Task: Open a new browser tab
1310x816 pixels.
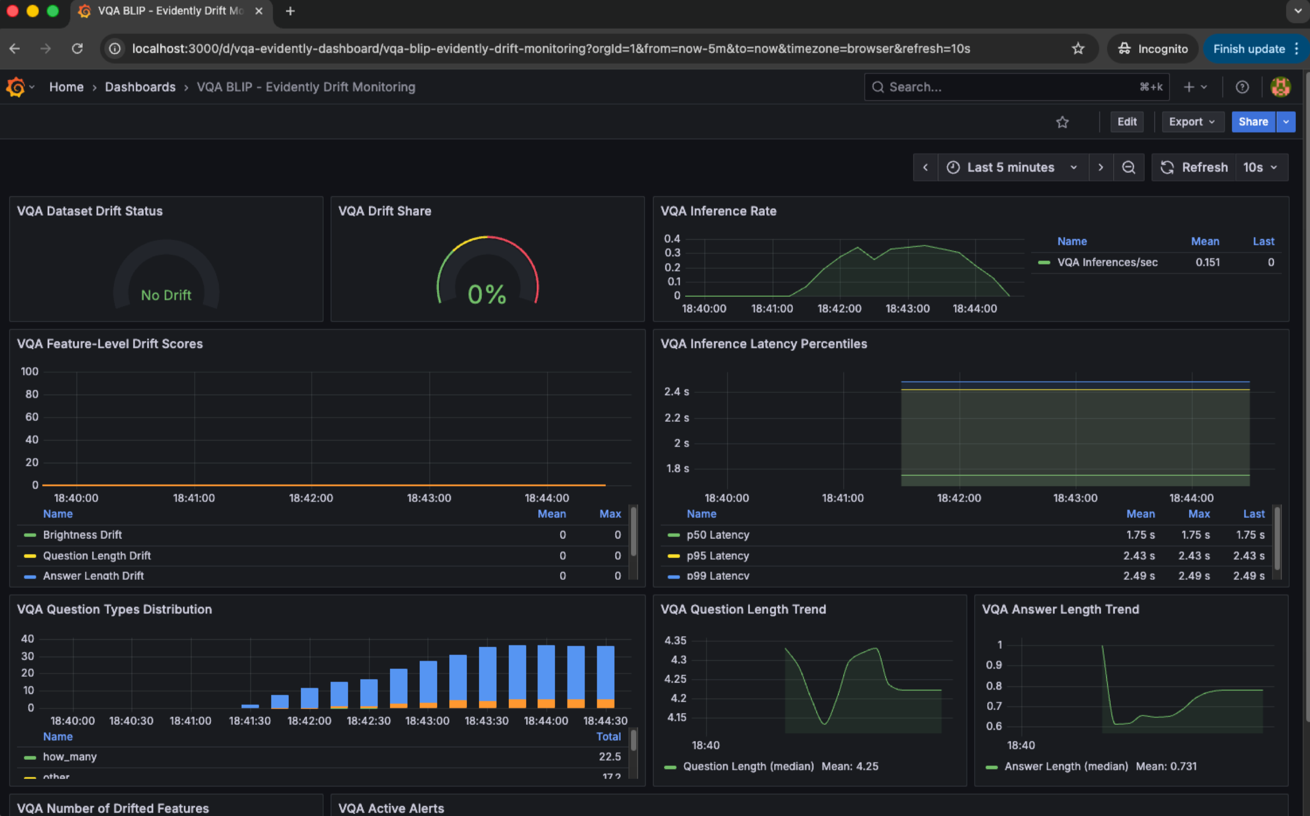Action: pos(290,11)
